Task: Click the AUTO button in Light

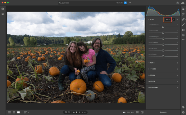Action: click(x=168, y=20)
